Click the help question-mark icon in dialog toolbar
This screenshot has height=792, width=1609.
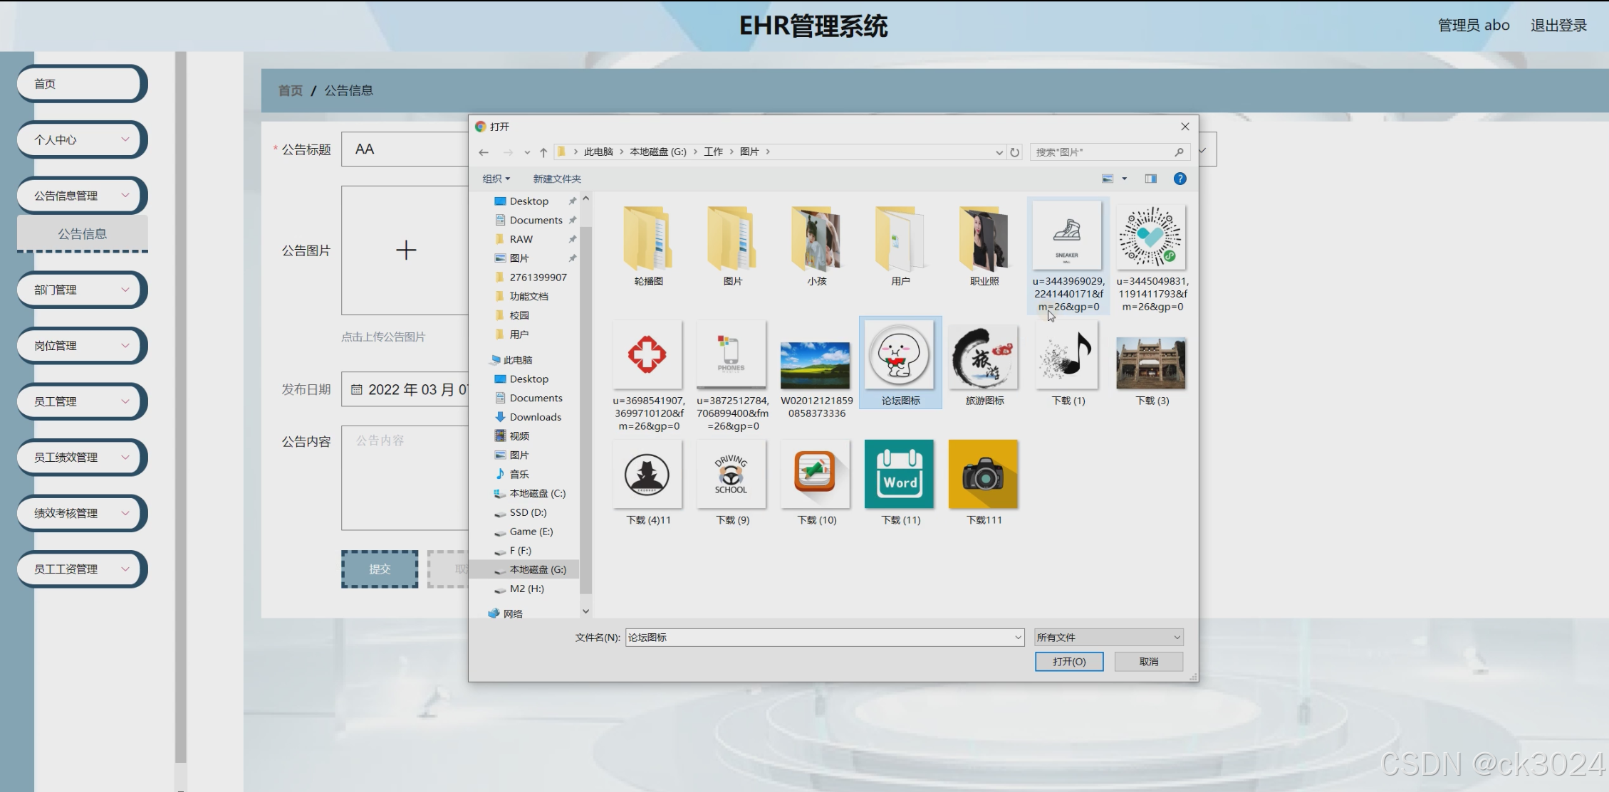tap(1180, 179)
